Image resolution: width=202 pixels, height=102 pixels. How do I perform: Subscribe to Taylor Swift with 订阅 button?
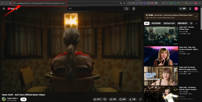24,99
